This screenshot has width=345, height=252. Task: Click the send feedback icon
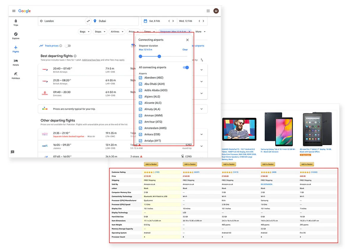click(12, 152)
